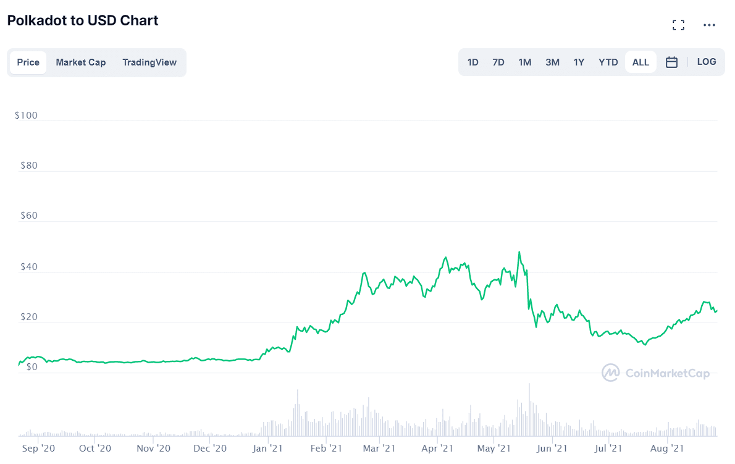
Task: Switch chart to YTD range
Action: point(608,62)
